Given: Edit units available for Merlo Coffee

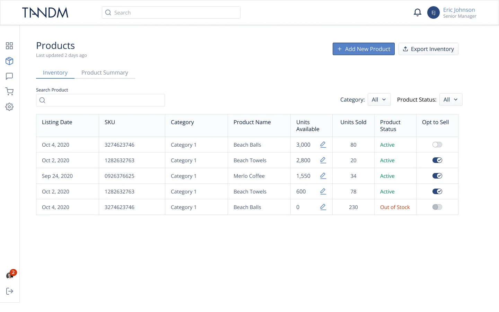Looking at the screenshot, I should 323,176.
